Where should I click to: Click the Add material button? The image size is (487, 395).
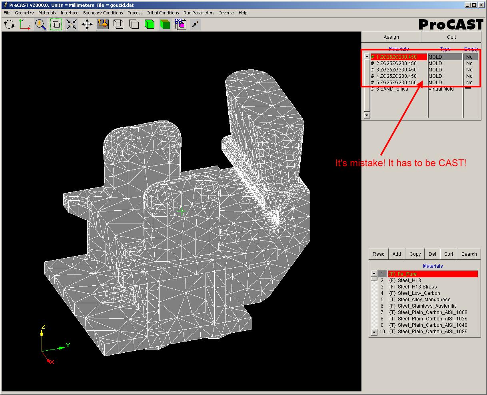(x=397, y=254)
